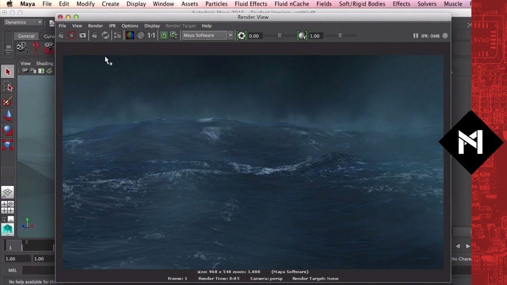This screenshot has width=507, height=285.
Task: Select the Lasso tool in the toolbox
Action: point(8,86)
